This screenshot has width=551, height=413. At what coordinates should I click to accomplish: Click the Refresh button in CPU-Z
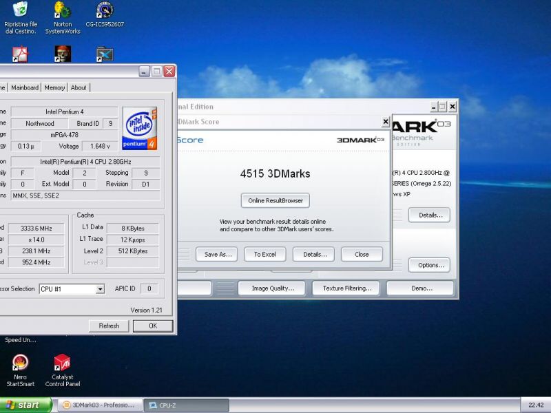pyautogui.click(x=109, y=326)
